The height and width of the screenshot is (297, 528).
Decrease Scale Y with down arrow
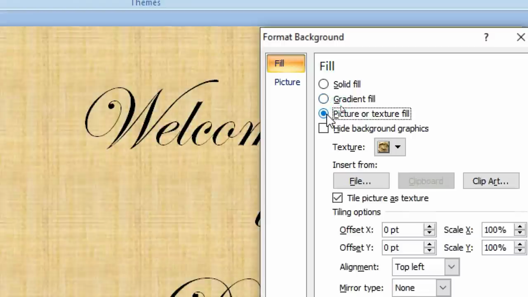point(520,251)
